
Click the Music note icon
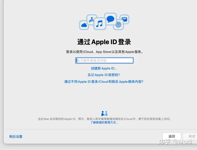[100, 24]
